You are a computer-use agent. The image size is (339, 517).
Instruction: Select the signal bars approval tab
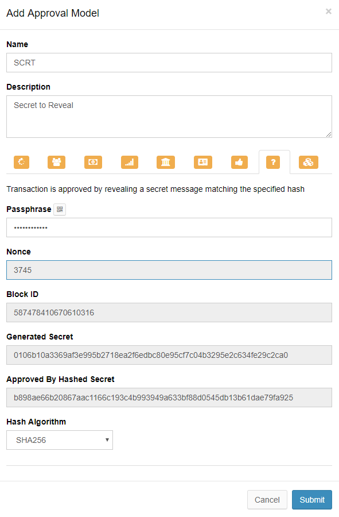pos(129,162)
